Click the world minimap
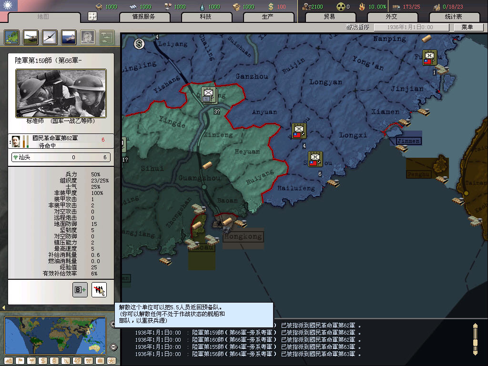This screenshot has width=488, height=366. 55,335
